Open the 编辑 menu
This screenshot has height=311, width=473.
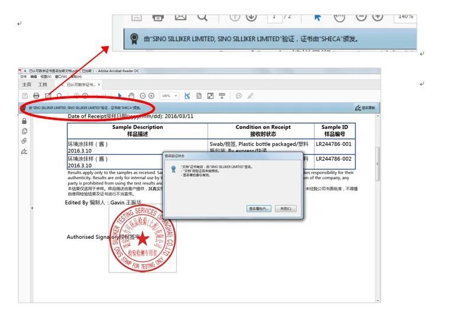pos(34,77)
